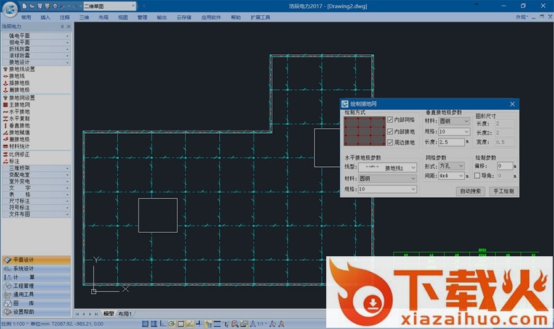
Task: Select the 水平接地 tool
Action: tap(17, 112)
